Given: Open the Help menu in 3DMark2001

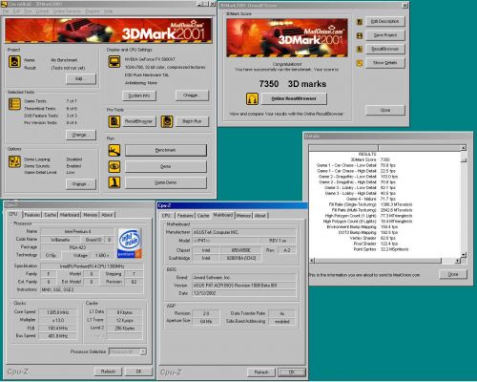Looking at the screenshot, I should [108, 11].
